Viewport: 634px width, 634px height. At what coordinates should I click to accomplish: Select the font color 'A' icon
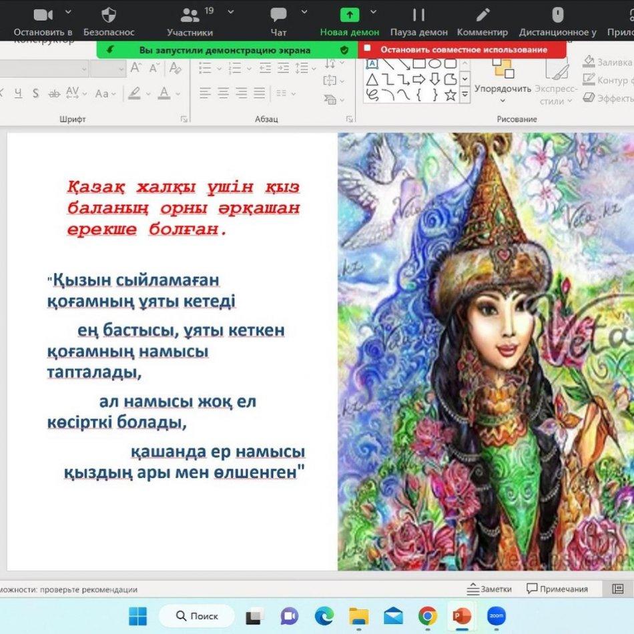pos(164,93)
